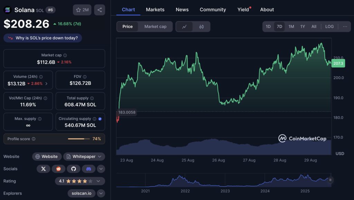
Task: Add Solana to watchlist via star
Action: (82, 10)
